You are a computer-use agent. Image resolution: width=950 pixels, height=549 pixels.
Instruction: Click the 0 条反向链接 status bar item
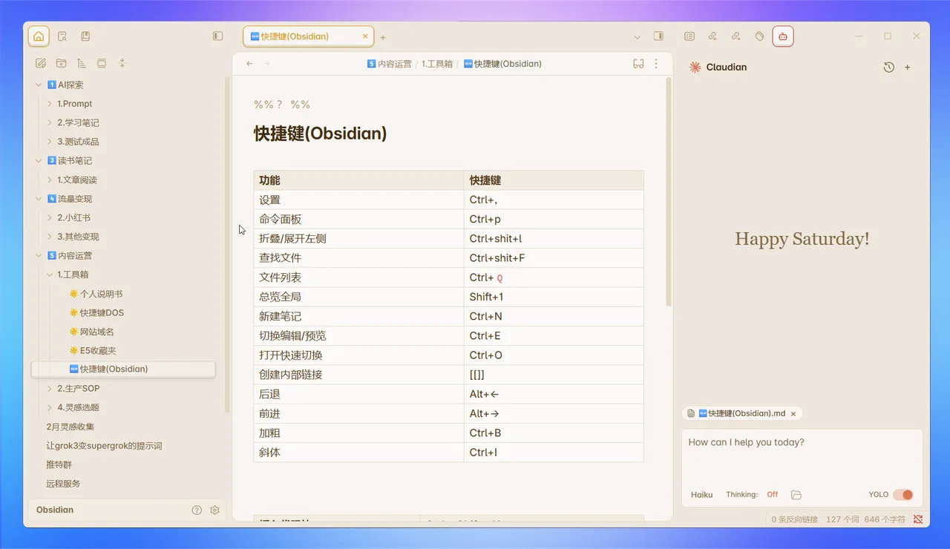(x=795, y=519)
